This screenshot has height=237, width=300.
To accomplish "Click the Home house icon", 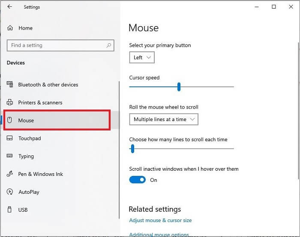I will point(10,28).
